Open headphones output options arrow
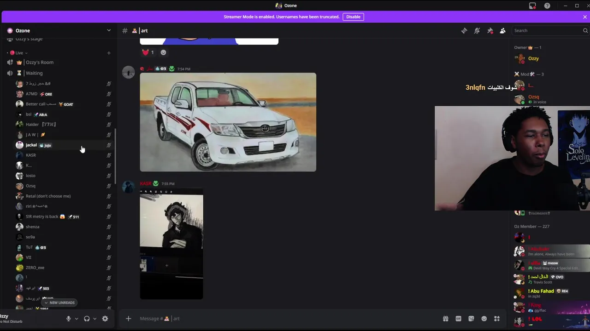 click(x=94, y=319)
